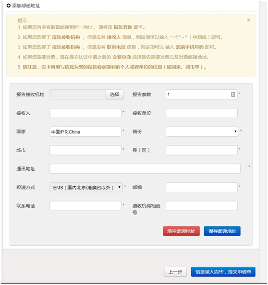Focus the 联系电话 phone field

point(85,206)
